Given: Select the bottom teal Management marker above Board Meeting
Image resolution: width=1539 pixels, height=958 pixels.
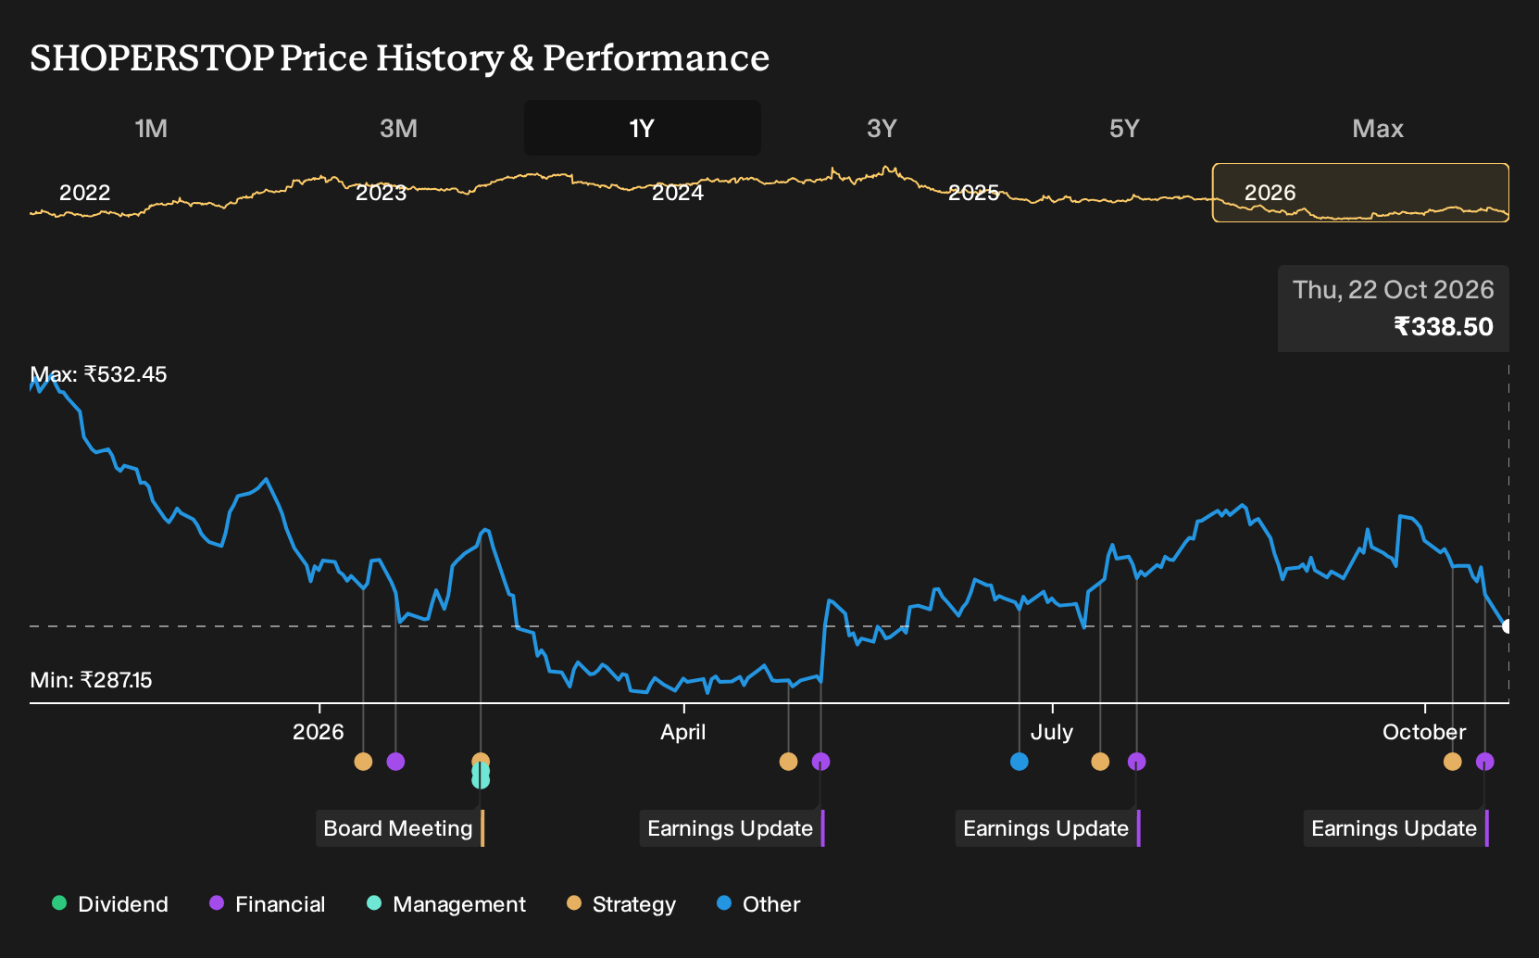Looking at the screenshot, I should [481, 780].
